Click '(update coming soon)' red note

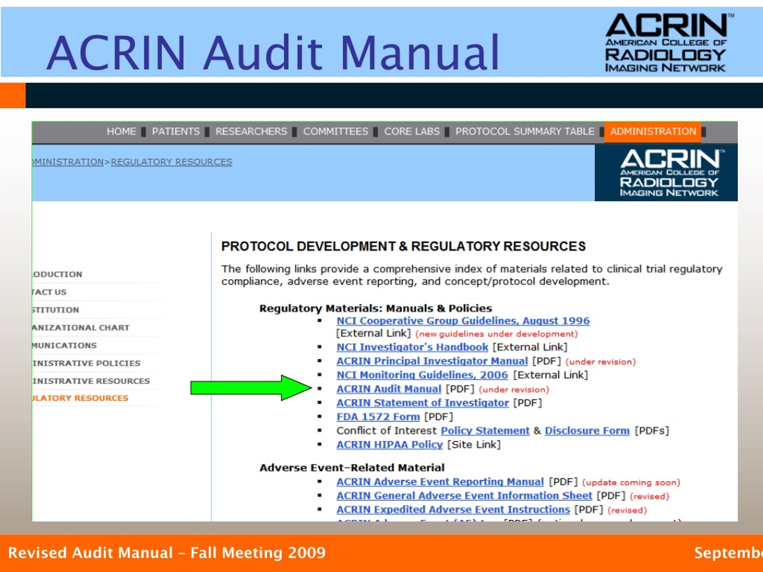(x=631, y=482)
